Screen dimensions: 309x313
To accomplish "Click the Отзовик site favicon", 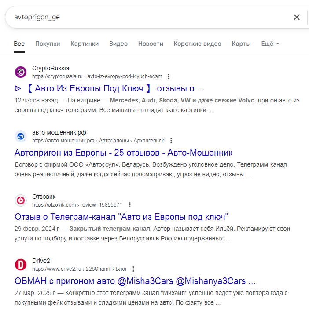I will pyautogui.click(x=20, y=200).
